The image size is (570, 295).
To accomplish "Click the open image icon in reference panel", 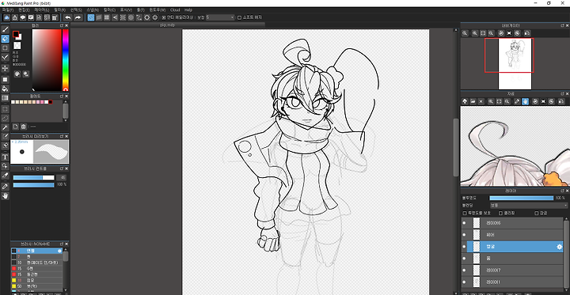I will (x=473, y=101).
